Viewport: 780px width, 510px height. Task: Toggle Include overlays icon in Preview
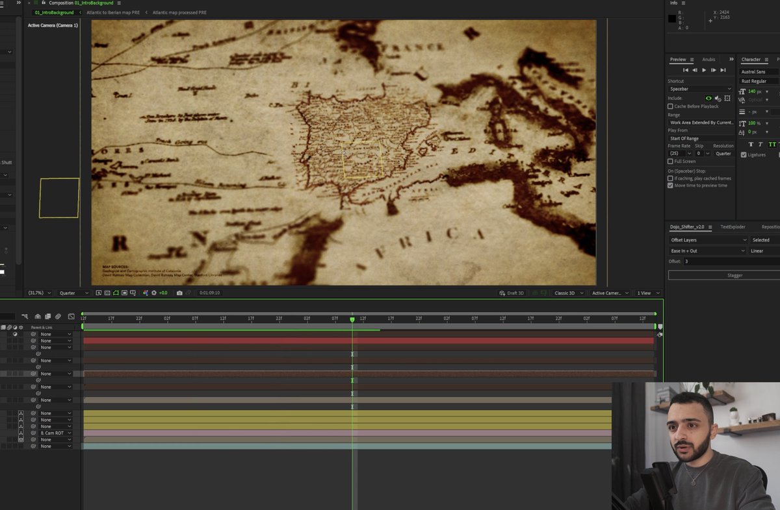(x=727, y=98)
